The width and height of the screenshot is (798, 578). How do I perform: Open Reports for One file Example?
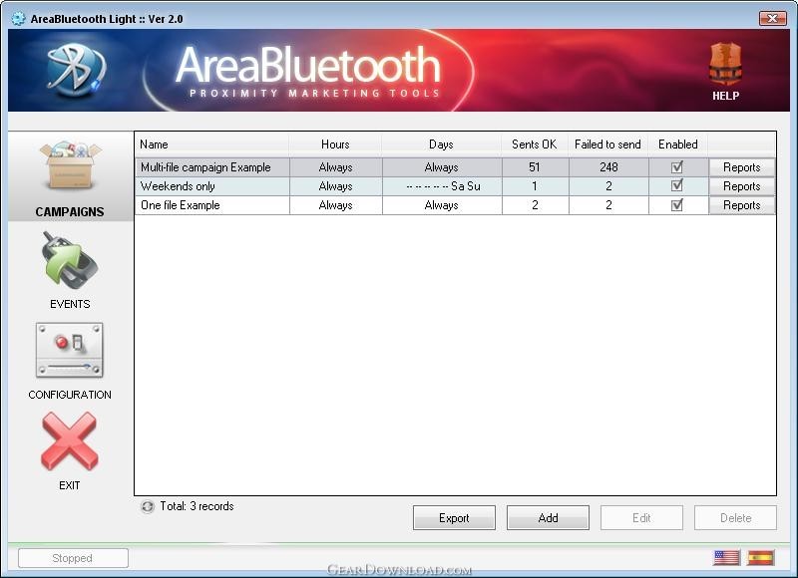741,205
